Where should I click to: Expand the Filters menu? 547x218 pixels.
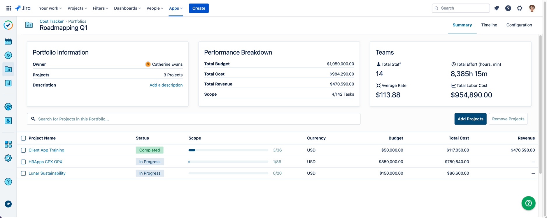tap(100, 8)
